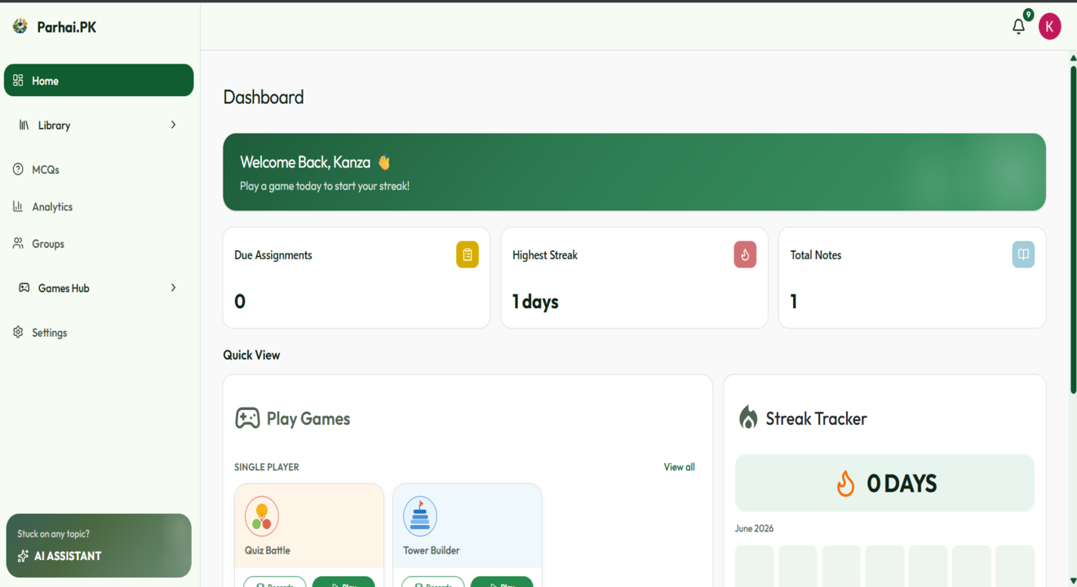Click View all for single player games

tap(679, 467)
